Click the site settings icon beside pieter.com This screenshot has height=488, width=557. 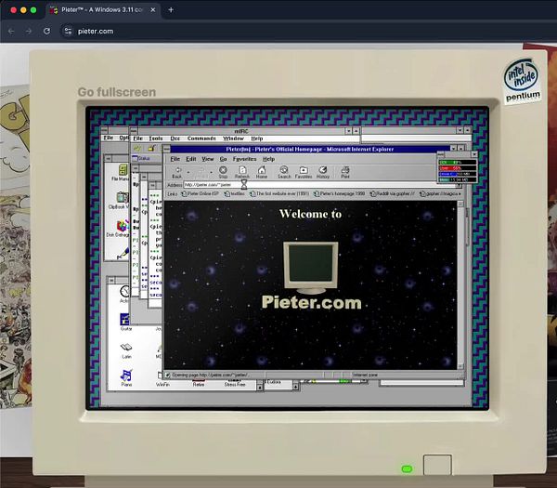coord(68,32)
